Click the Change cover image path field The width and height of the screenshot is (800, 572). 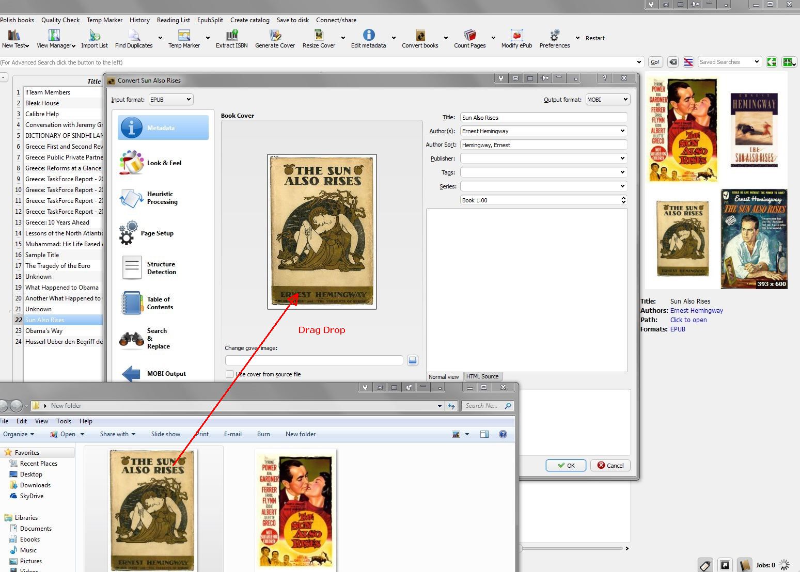tap(314, 360)
